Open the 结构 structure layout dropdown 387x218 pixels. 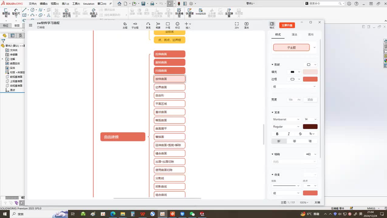310,154
